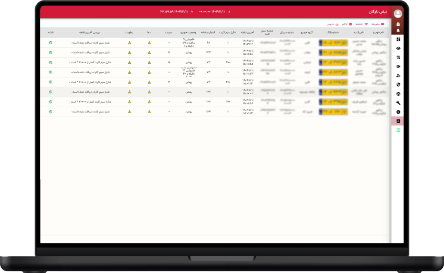Screen dimensions: 444x273
Task: Open the route arrows icon in sidebar
Action: pos(398,57)
